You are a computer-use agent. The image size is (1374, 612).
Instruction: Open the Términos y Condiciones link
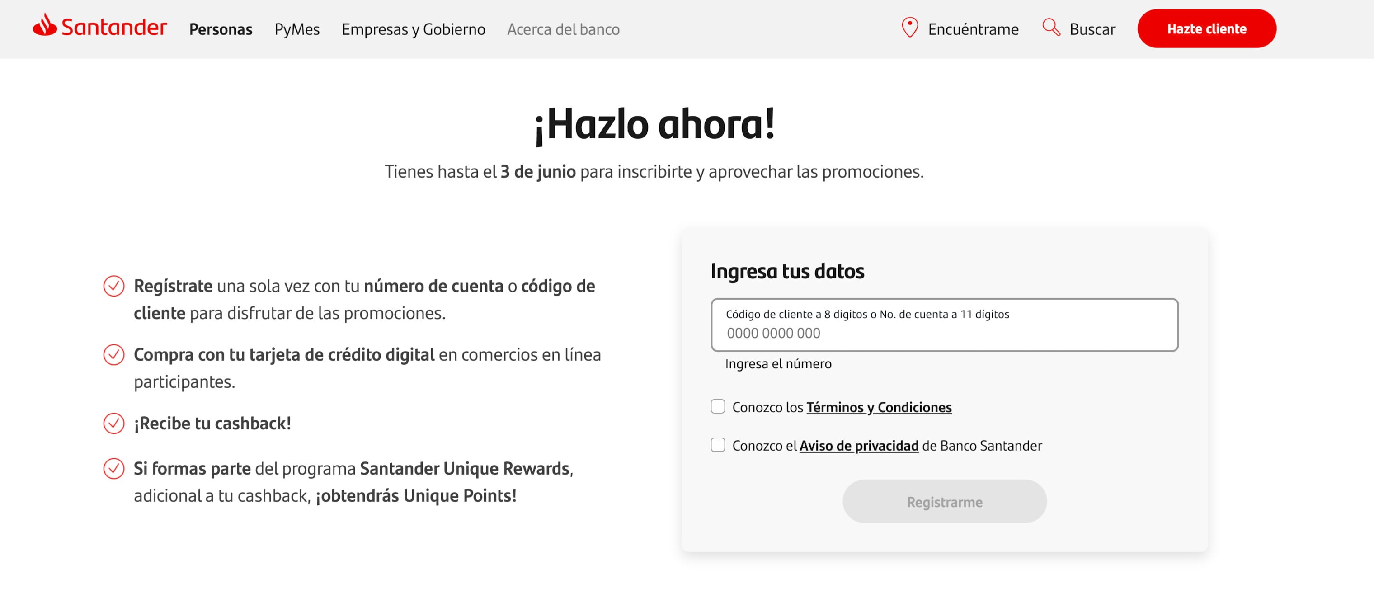pos(879,407)
